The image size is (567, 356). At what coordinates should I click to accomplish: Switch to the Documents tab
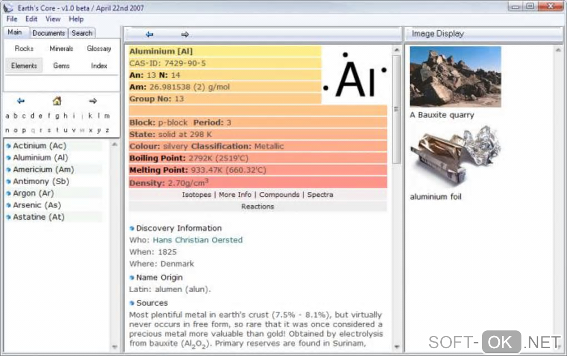pyautogui.click(x=49, y=33)
